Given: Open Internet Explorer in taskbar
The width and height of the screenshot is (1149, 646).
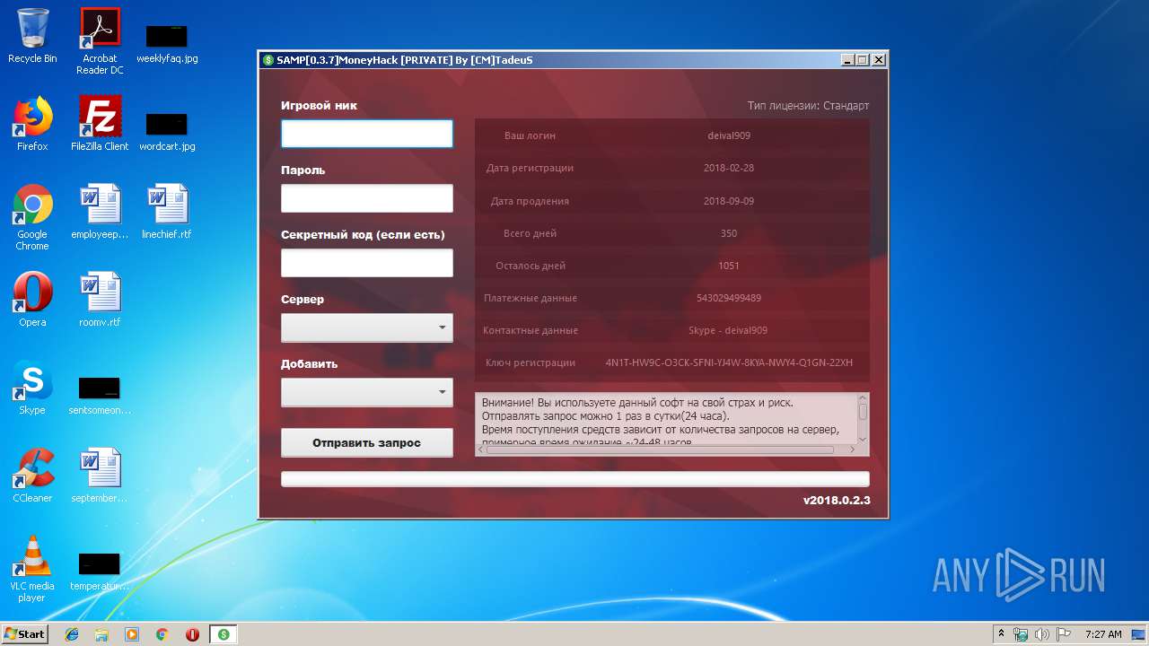Looking at the screenshot, I should tap(72, 634).
